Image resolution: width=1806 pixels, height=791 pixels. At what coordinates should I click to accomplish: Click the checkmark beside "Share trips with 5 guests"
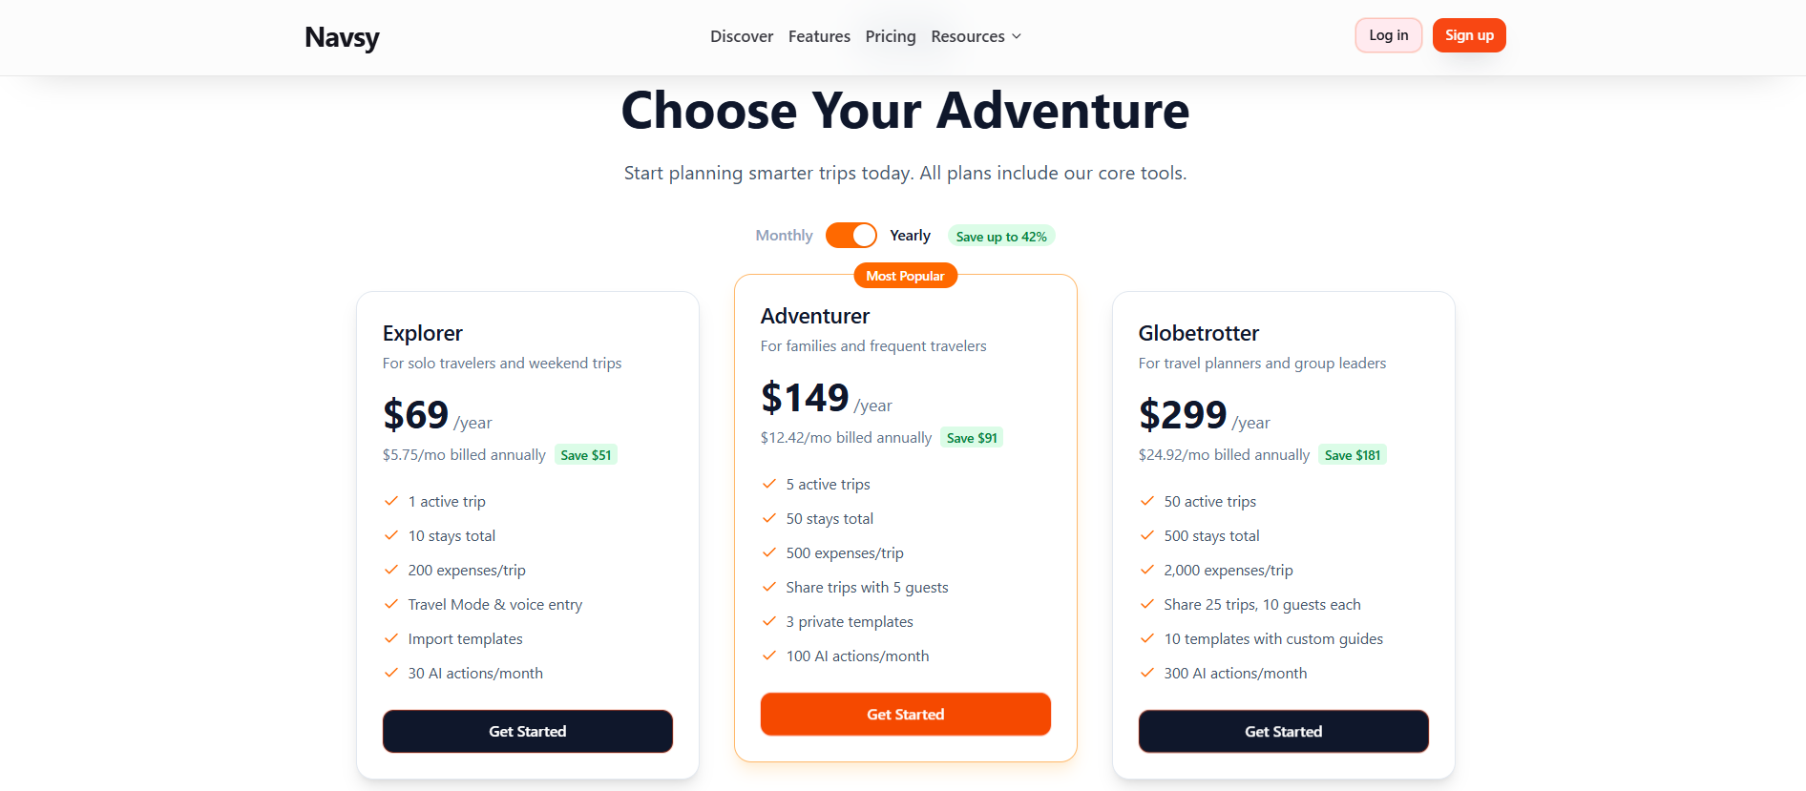(x=769, y=587)
